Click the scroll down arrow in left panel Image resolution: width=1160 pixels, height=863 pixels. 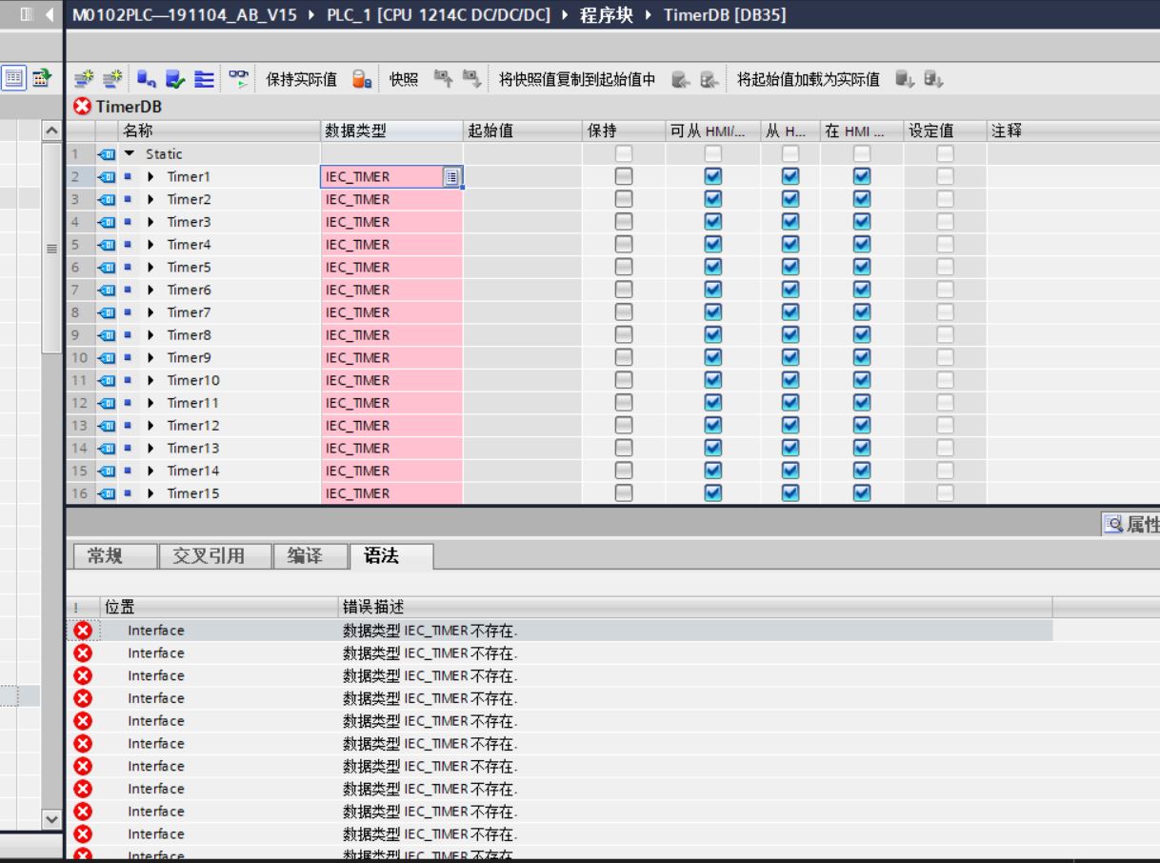point(52,818)
